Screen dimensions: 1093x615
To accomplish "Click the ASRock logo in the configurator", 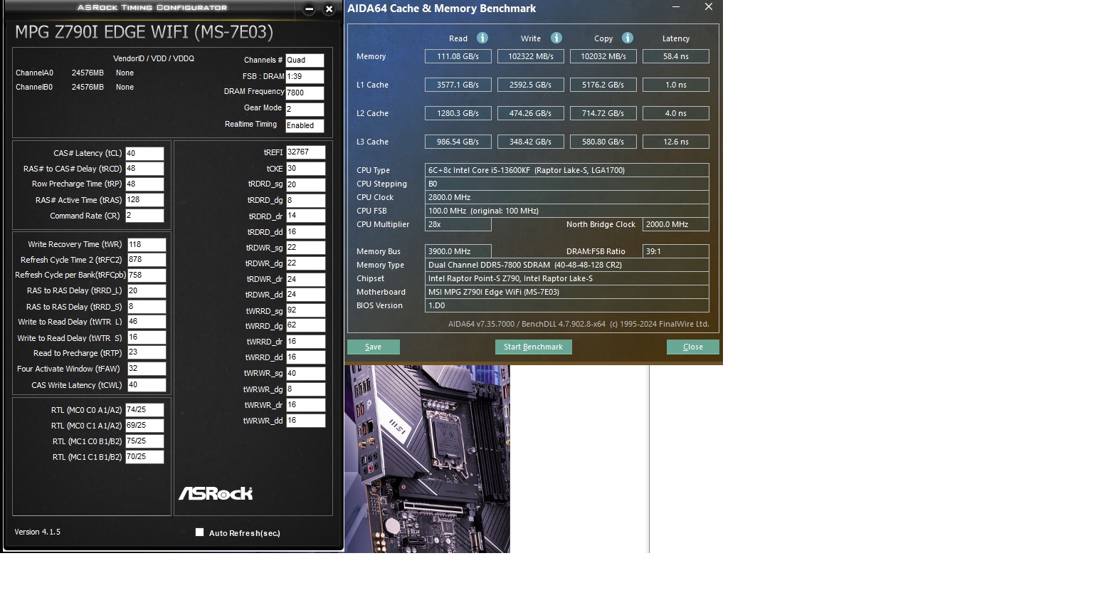I will (x=216, y=493).
